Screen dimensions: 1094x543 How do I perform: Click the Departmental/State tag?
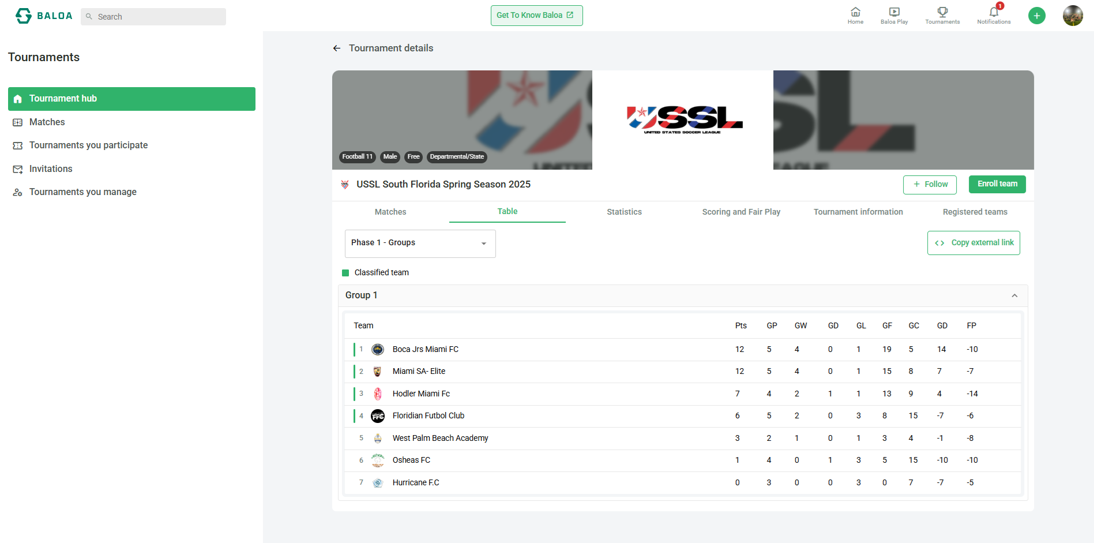(457, 157)
